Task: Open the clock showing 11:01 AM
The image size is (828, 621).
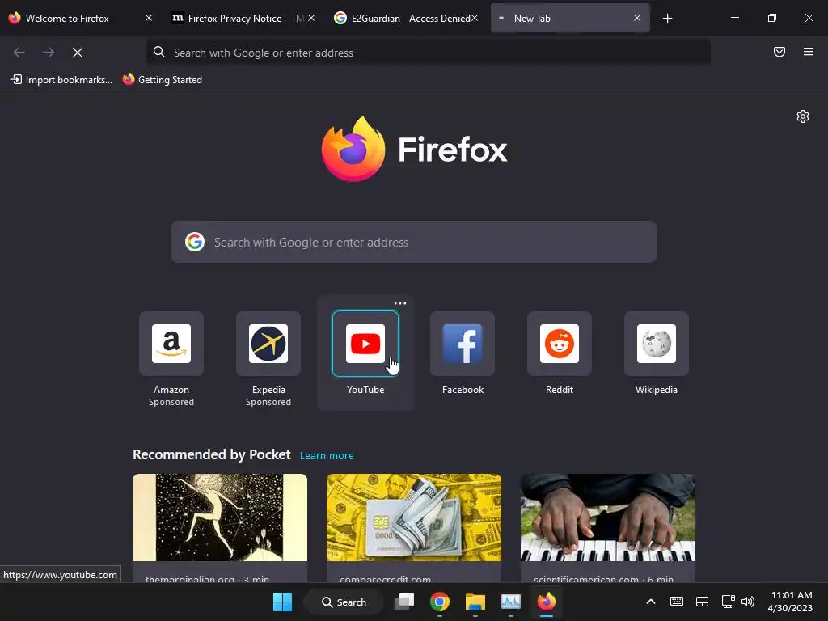Action: pos(791,602)
